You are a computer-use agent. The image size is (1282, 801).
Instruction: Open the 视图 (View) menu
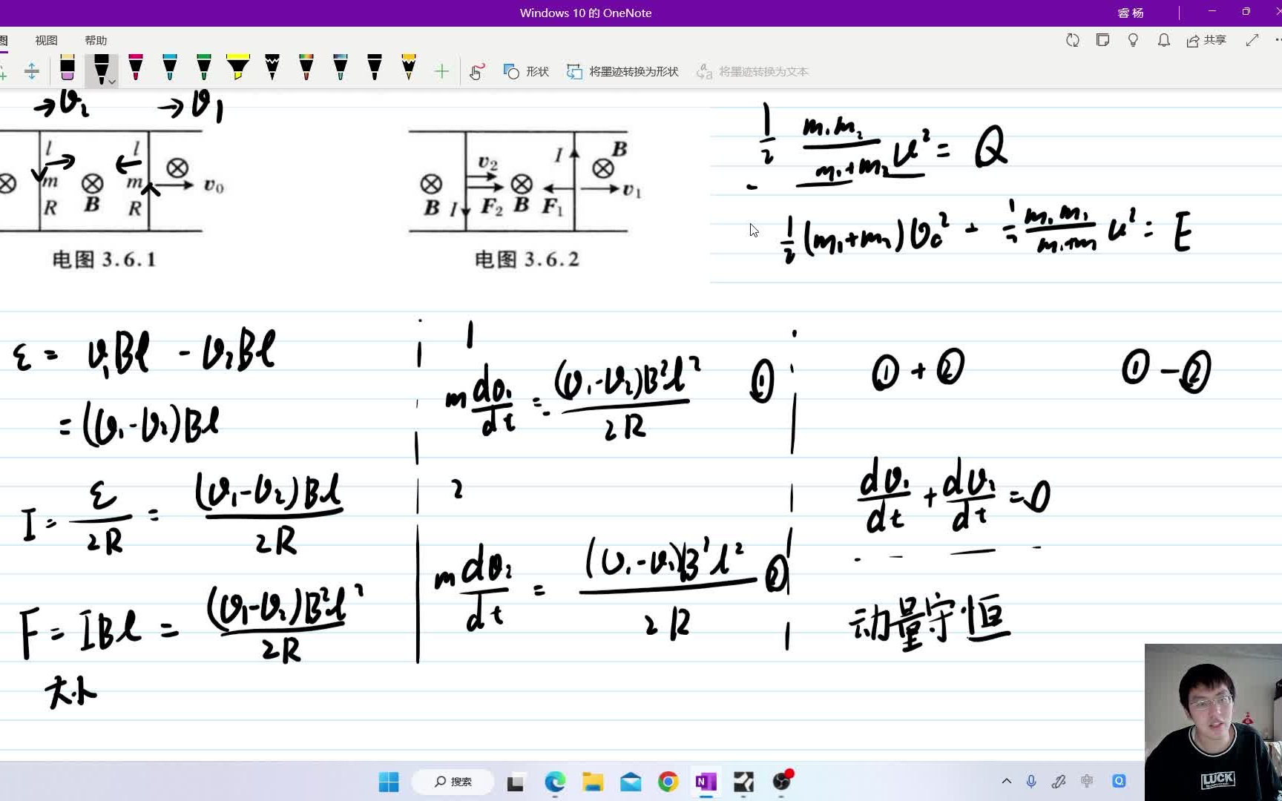click(45, 40)
